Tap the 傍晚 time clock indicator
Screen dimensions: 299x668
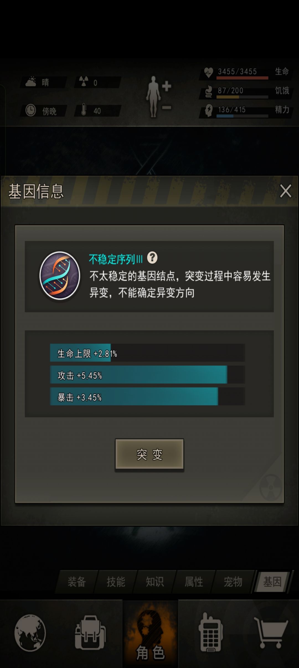coord(43,111)
